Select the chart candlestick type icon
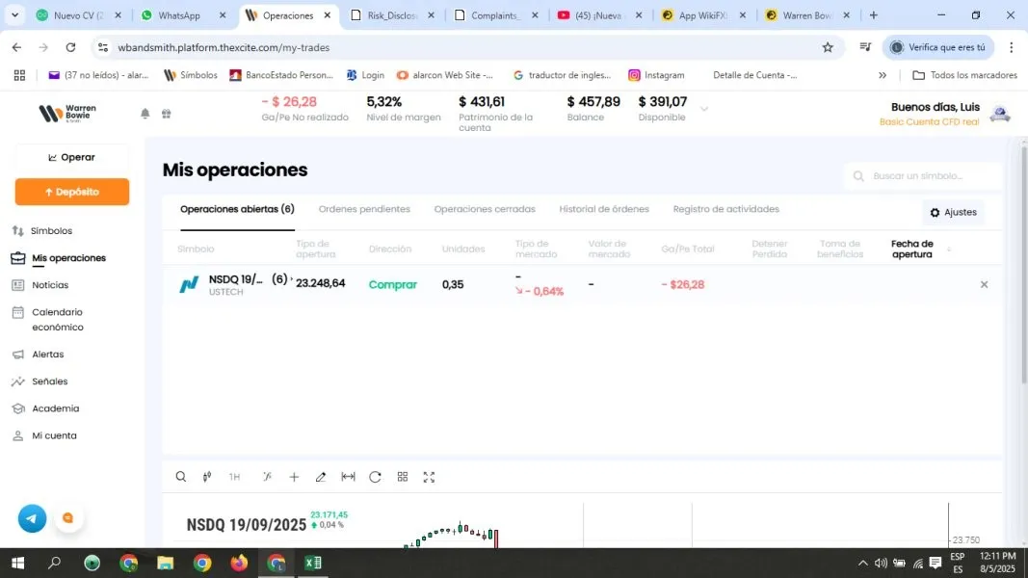This screenshot has height=578, width=1028. 207,477
